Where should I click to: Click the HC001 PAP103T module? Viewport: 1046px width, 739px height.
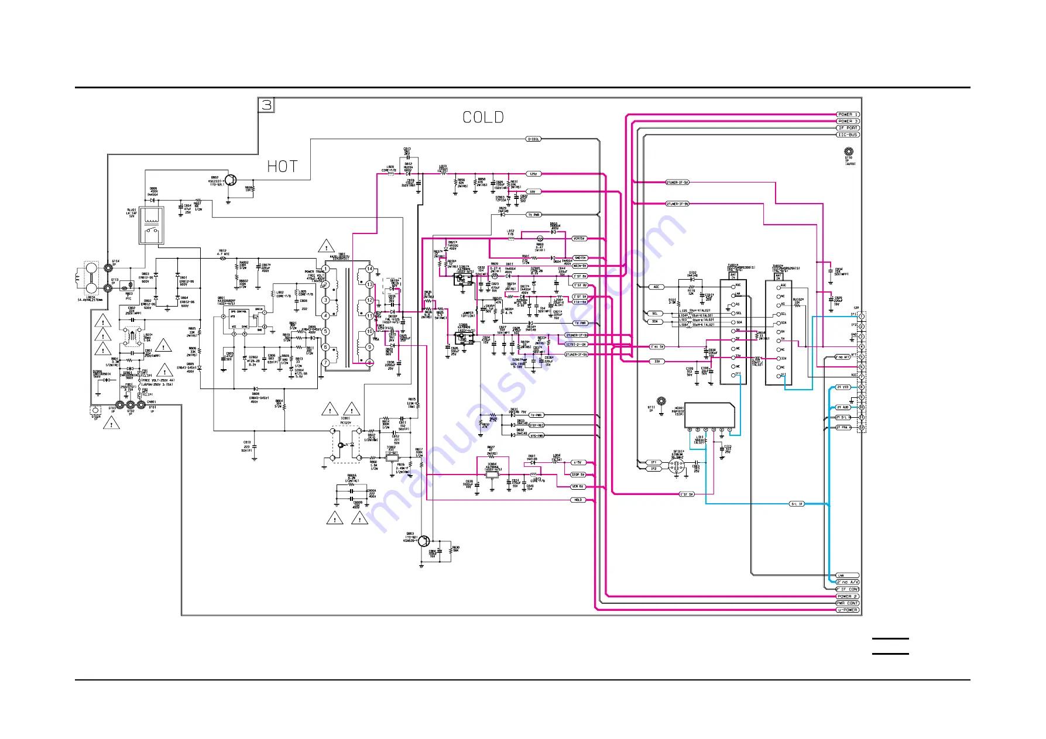[709, 415]
